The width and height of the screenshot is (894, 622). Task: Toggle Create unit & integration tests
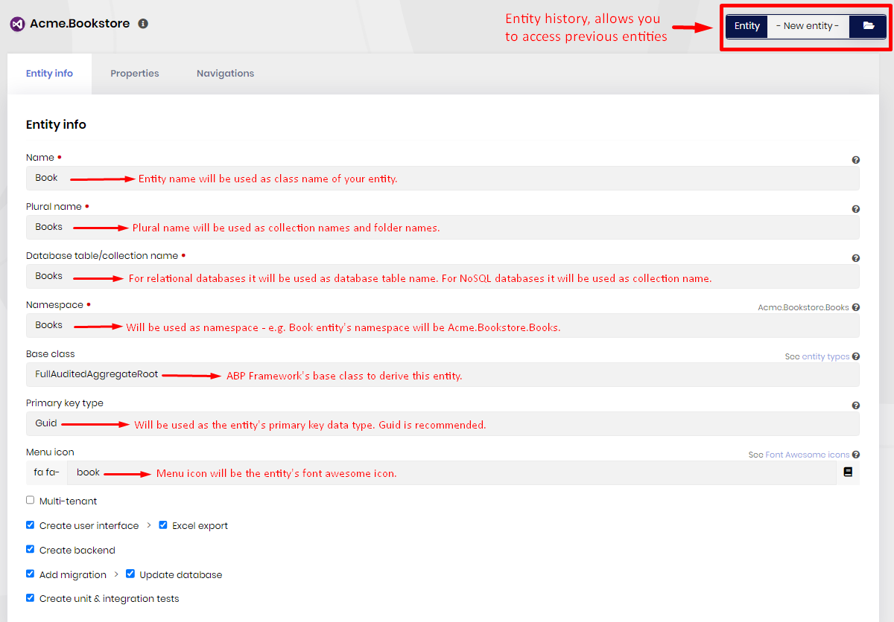[30, 598]
